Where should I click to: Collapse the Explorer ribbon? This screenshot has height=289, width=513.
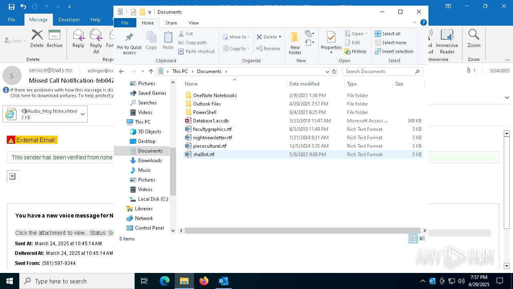pos(415,23)
